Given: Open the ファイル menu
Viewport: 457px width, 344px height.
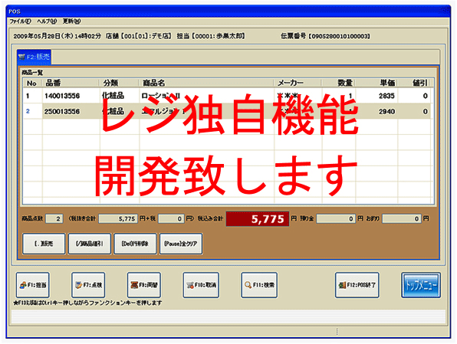Looking at the screenshot, I should tap(20, 21).
